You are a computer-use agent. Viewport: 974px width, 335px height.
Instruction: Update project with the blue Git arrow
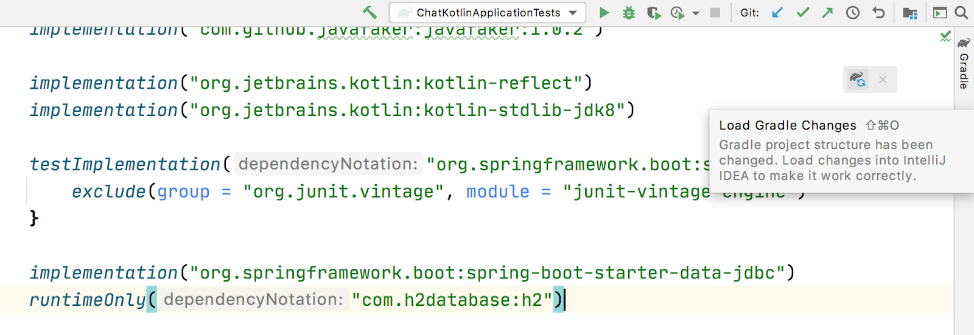[x=777, y=13]
